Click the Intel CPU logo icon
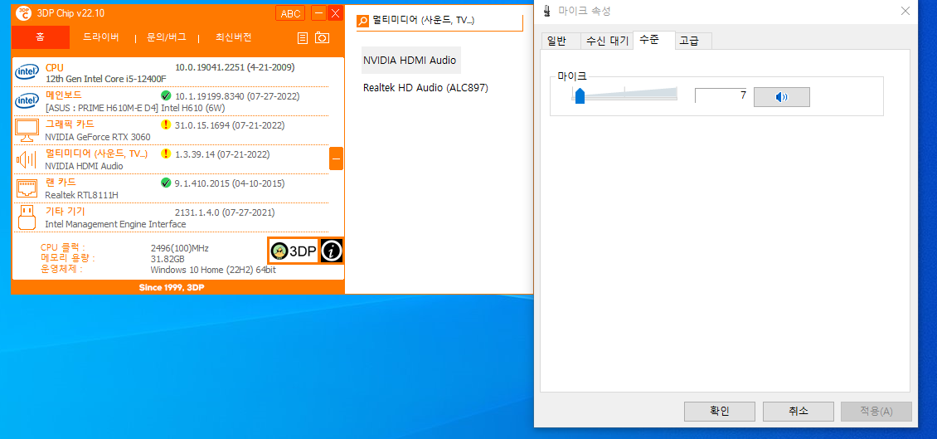Image resolution: width=937 pixels, height=439 pixels. click(27, 72)
